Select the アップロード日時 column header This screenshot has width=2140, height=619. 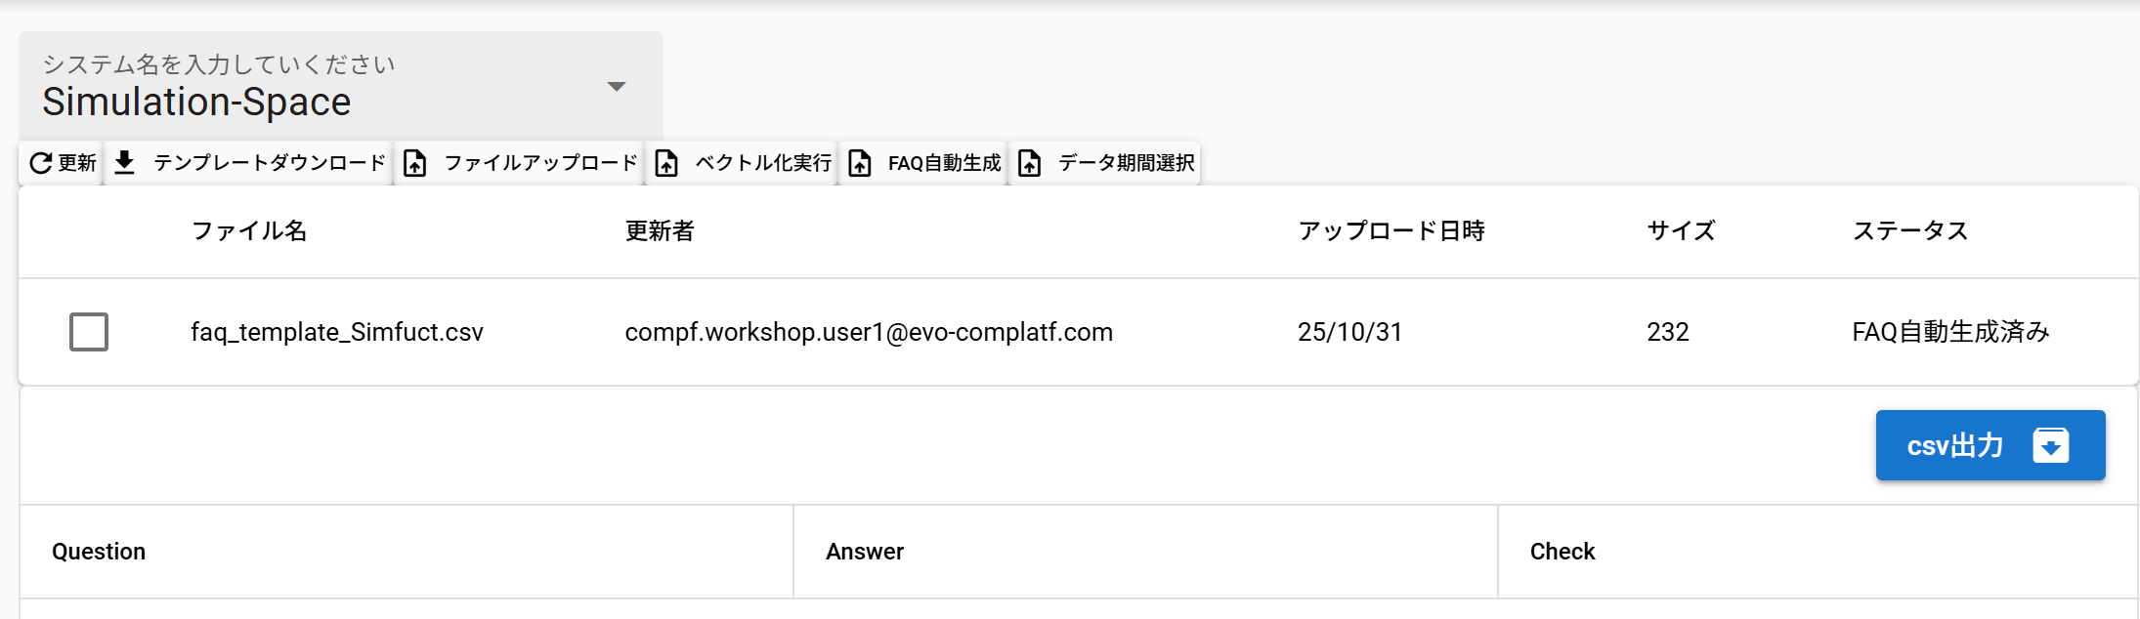pyautogui.click(x=1391, y=231)
